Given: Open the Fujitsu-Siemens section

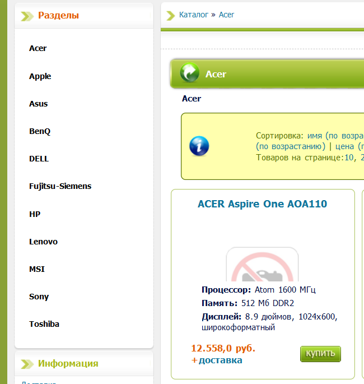Looking at the screenshot, I should [x=60, y=186].
